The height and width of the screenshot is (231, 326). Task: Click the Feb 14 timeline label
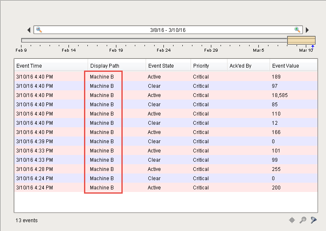[68, 50]
